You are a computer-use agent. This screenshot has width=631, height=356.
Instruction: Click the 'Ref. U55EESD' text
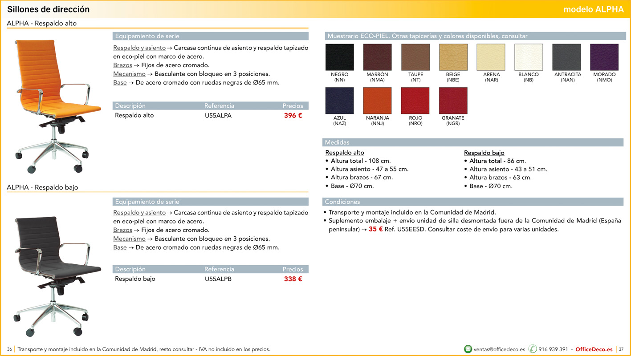click(x=405, y=230)
